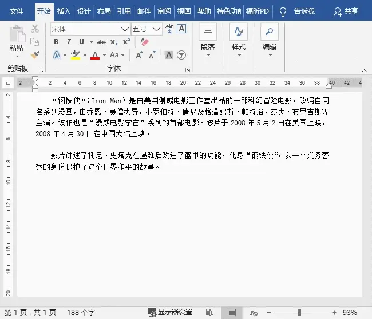Image resolution: width=372 pixels, height=319 pixels.
Task: Toggle Underline formatting
Action: click(81, 42)
